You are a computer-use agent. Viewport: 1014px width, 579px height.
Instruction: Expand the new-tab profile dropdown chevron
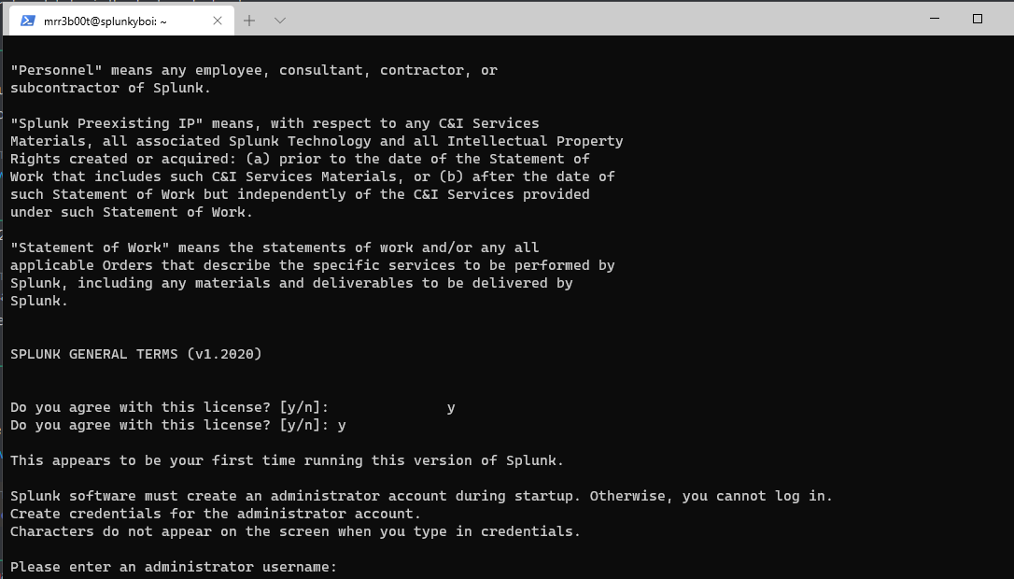pyautogui.click(x=279, y=21)
